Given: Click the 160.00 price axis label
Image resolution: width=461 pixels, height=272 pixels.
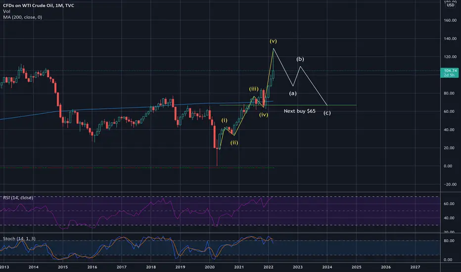Looking at the screenshot, I should [450, 20].
